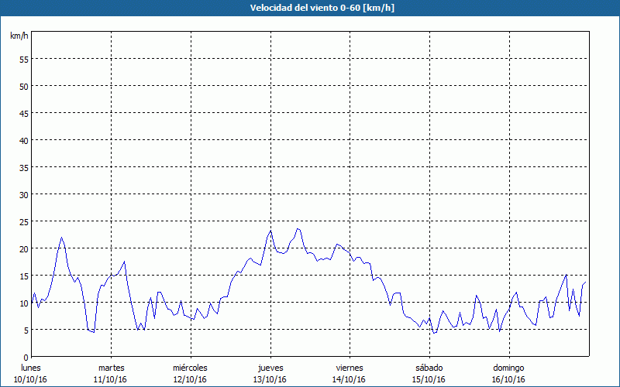
Task: Click the 'lunes' day label
Action: point(31,368)
